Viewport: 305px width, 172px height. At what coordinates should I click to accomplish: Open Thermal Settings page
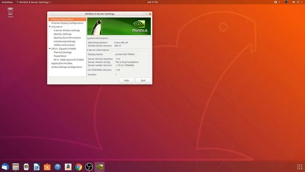coord(62,53)
